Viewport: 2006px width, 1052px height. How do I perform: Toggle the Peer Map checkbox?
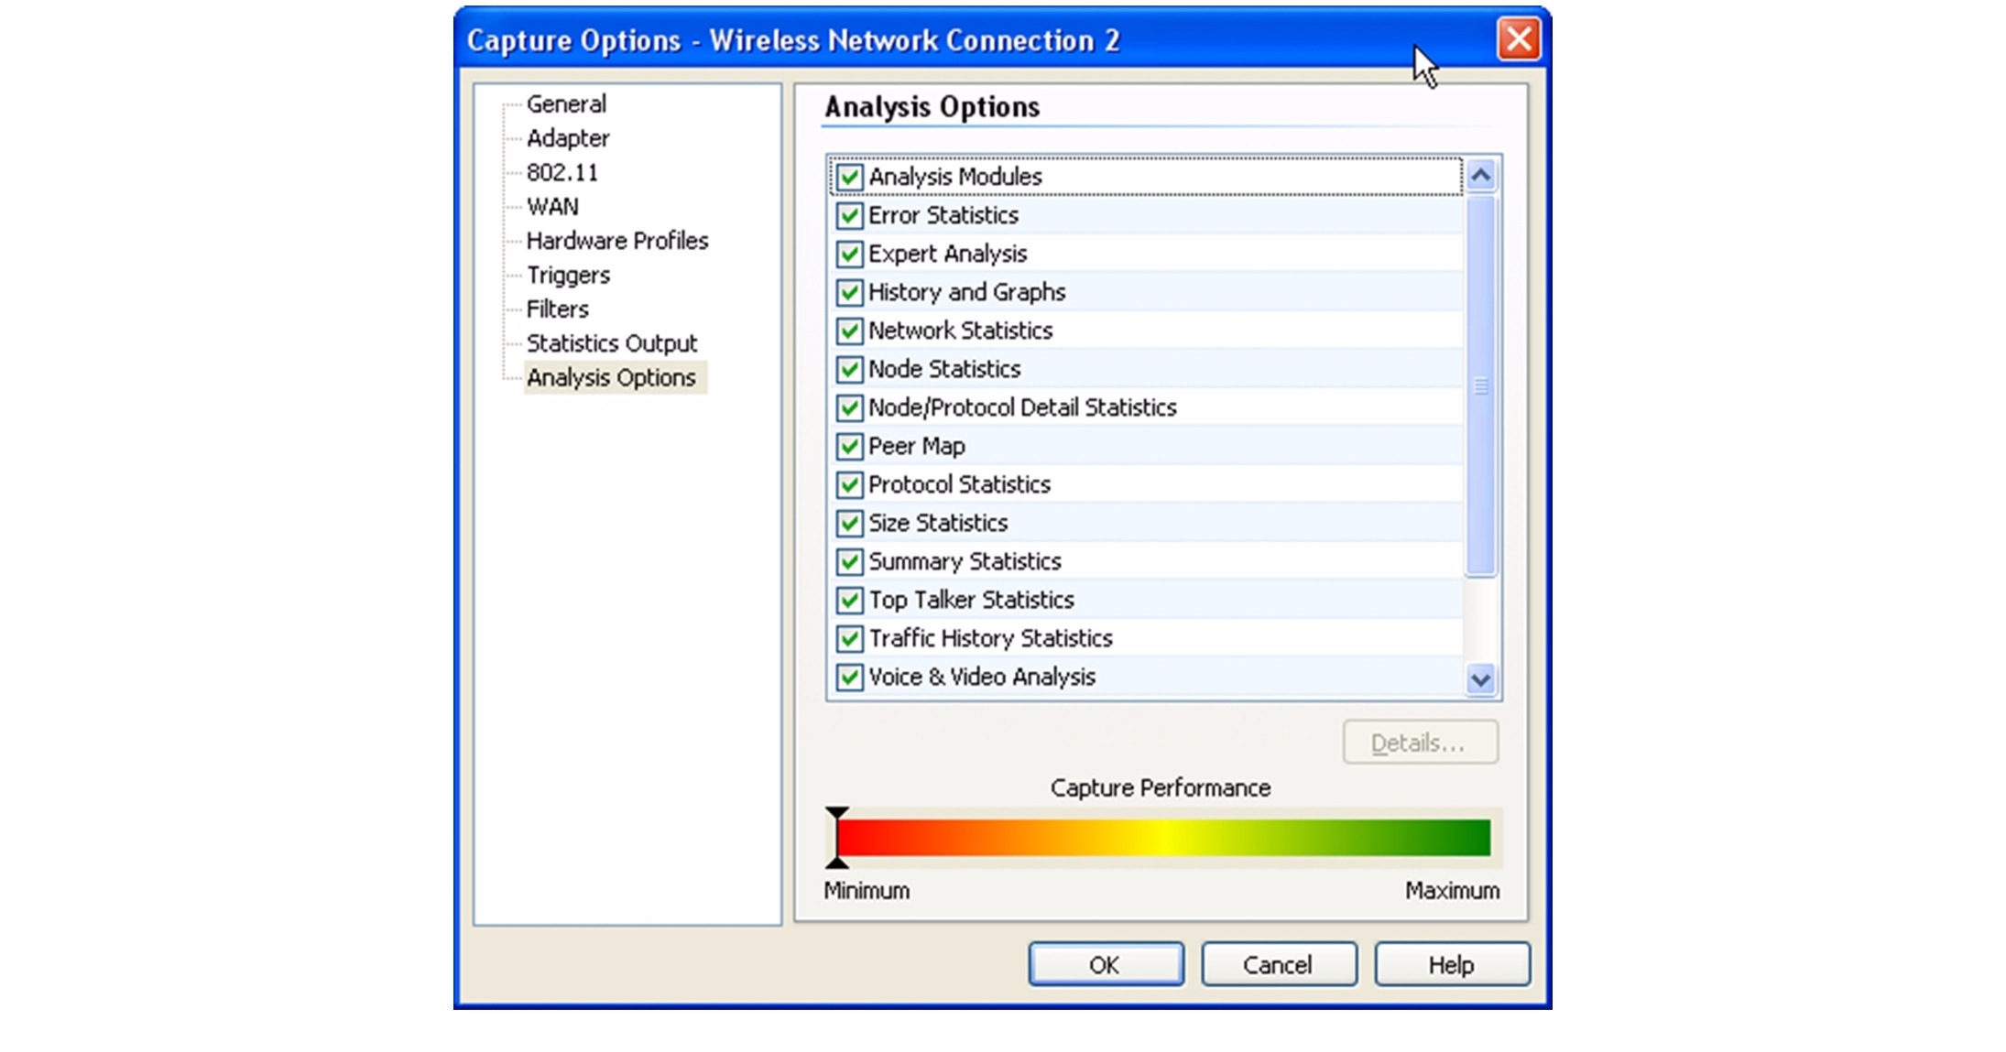(849, 446)
